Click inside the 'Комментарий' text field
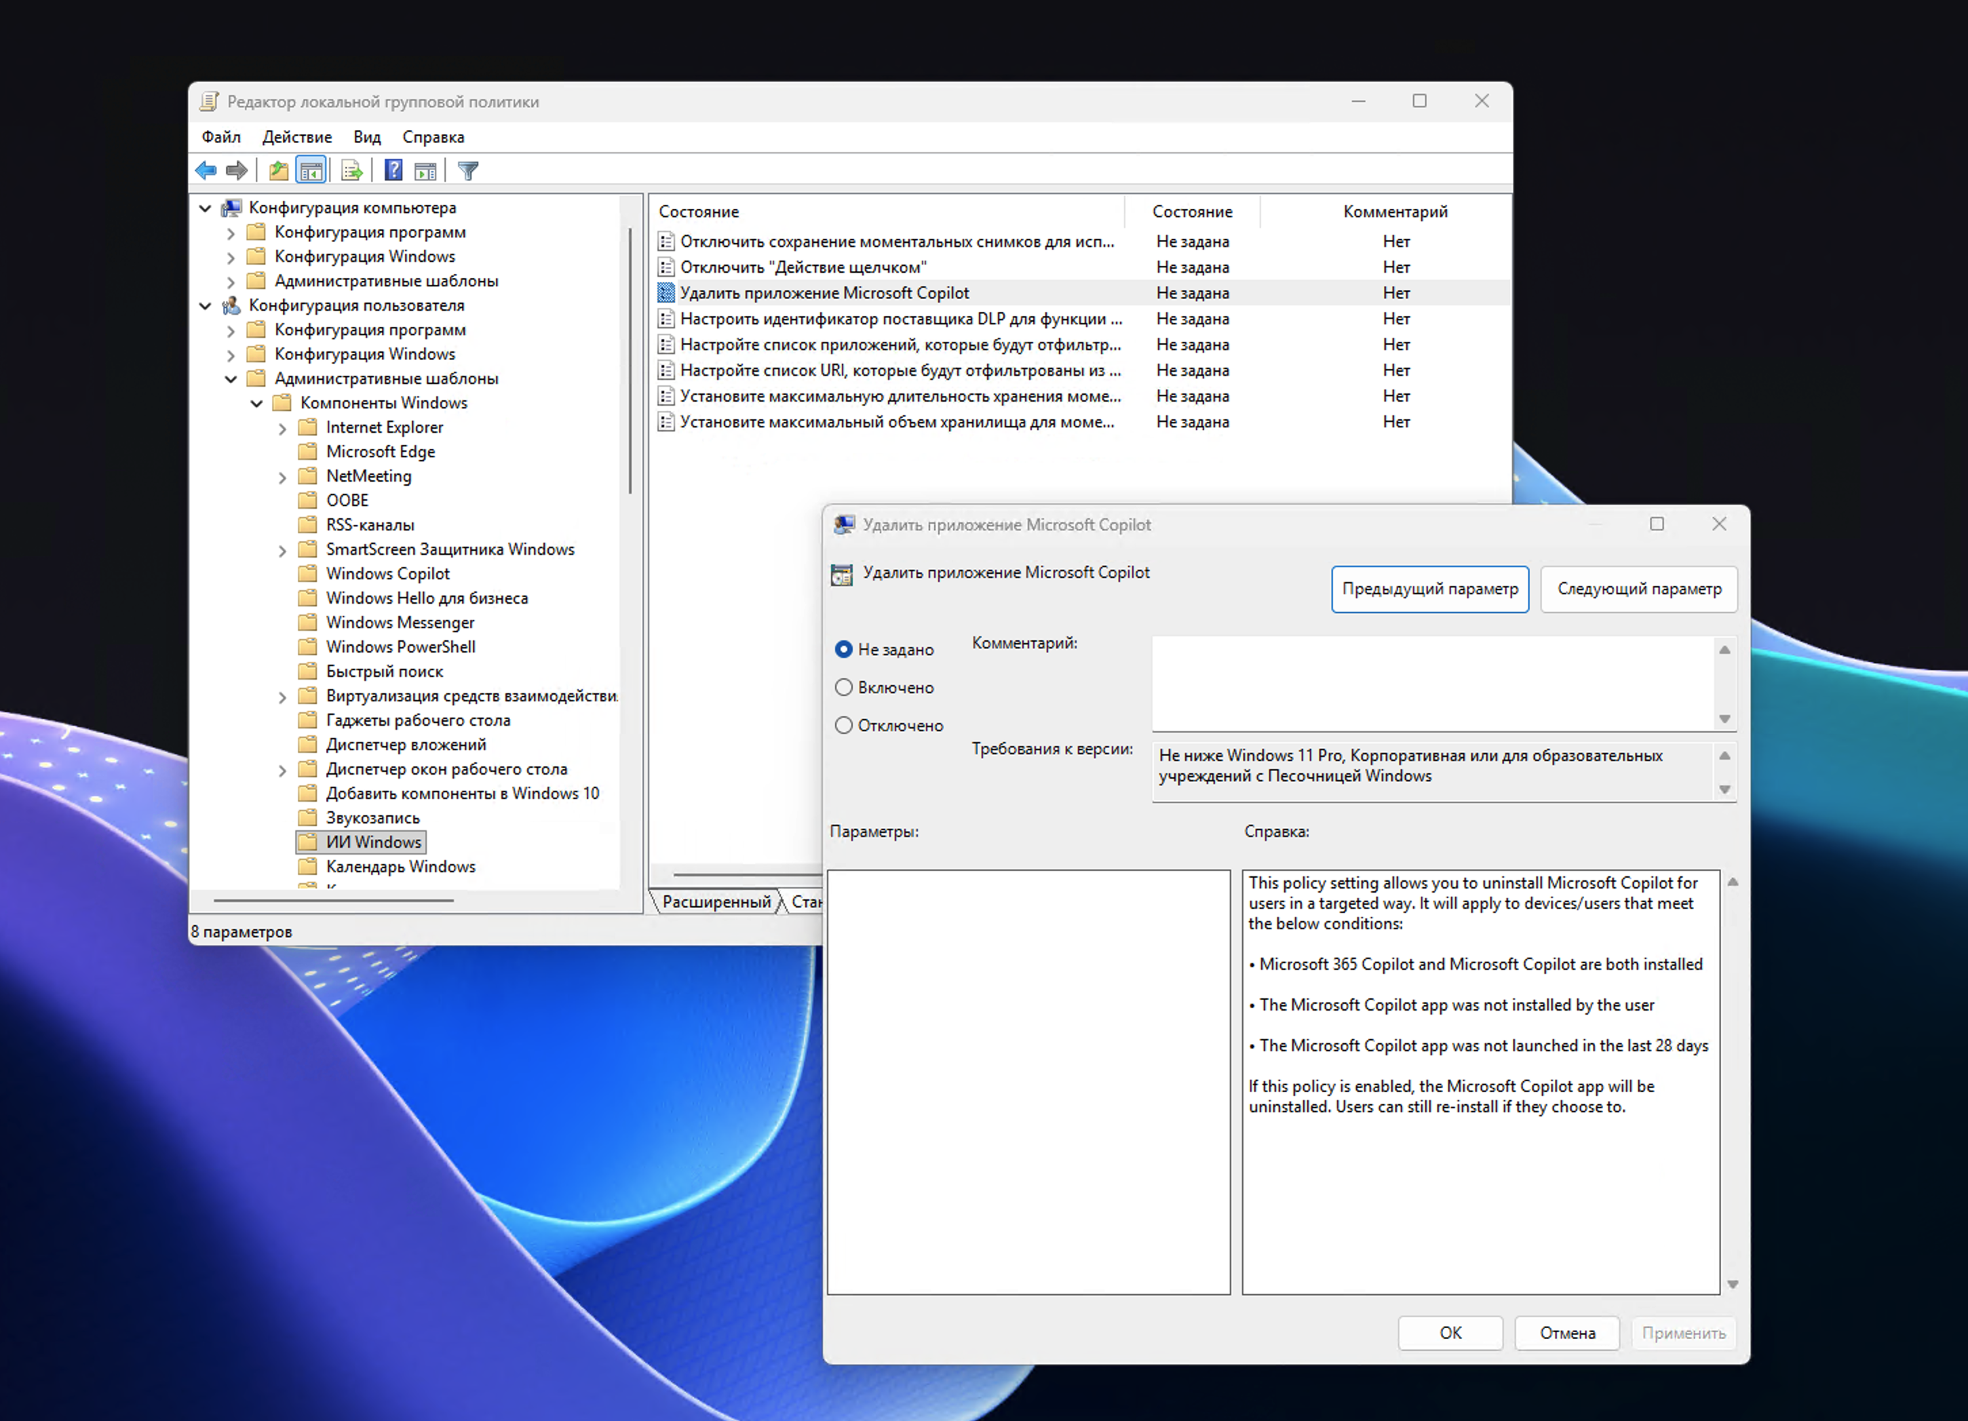1968x1421 pixels. 1432,683
